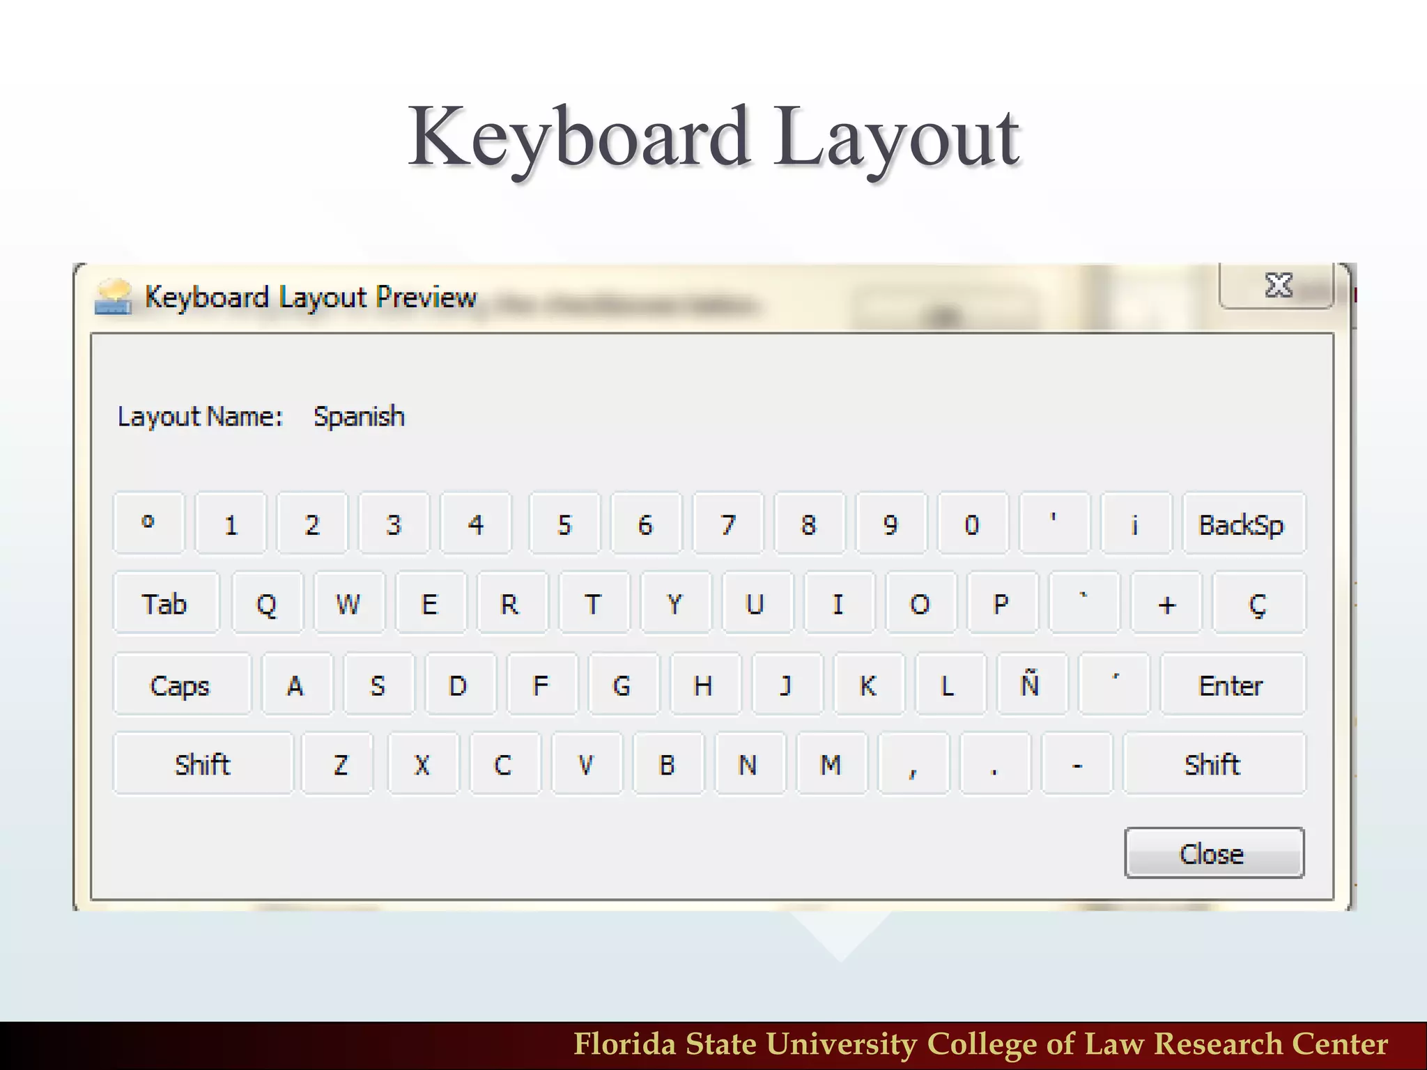Click the B key

coord(668,763)
